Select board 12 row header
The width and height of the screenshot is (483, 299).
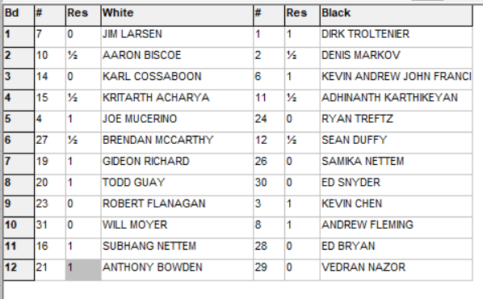pos(19,270)
